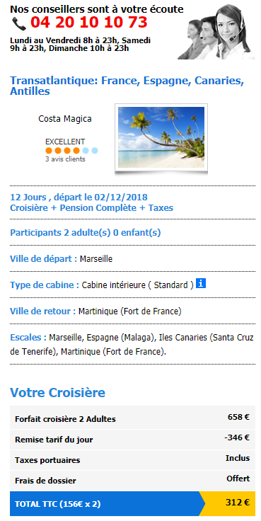Click the advisors headset photo
Viewport: 261px width, 521px height.
point(216,32)
